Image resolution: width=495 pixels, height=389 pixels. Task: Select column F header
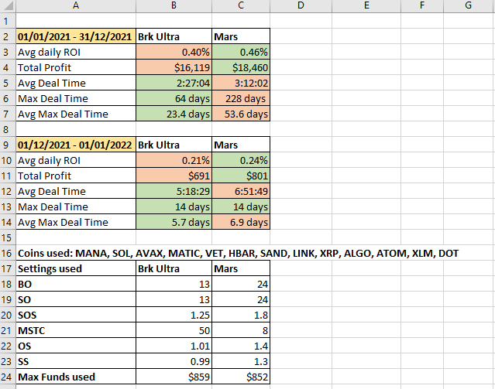tap(422, 6)
